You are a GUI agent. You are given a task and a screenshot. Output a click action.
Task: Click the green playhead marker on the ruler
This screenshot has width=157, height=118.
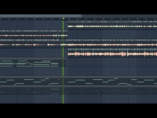coord(63,19)
